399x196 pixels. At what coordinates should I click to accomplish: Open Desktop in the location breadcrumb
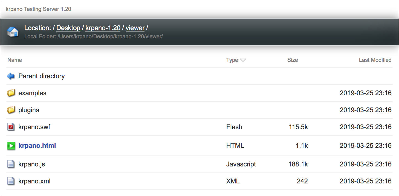click(x=68, y=28)
